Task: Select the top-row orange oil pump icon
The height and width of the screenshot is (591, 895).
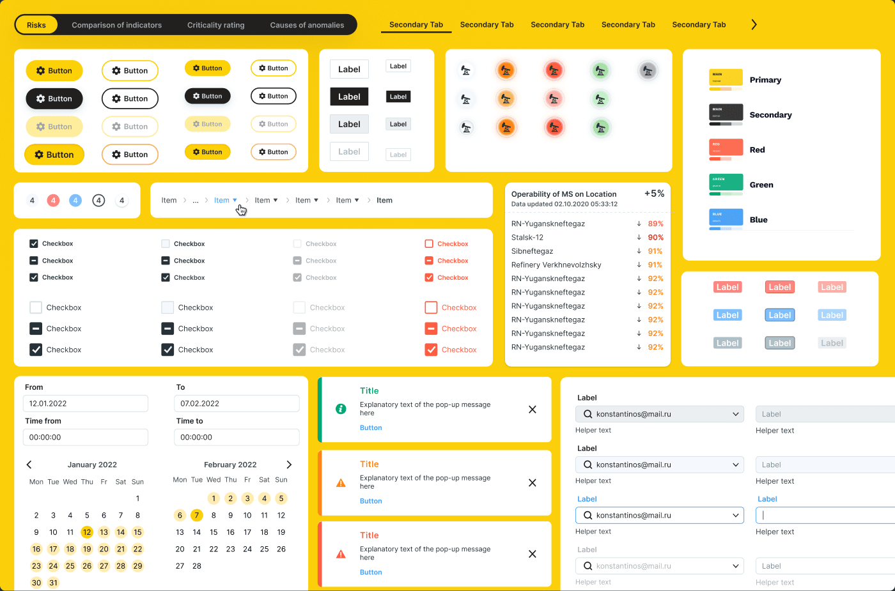Action: (506, 70)
